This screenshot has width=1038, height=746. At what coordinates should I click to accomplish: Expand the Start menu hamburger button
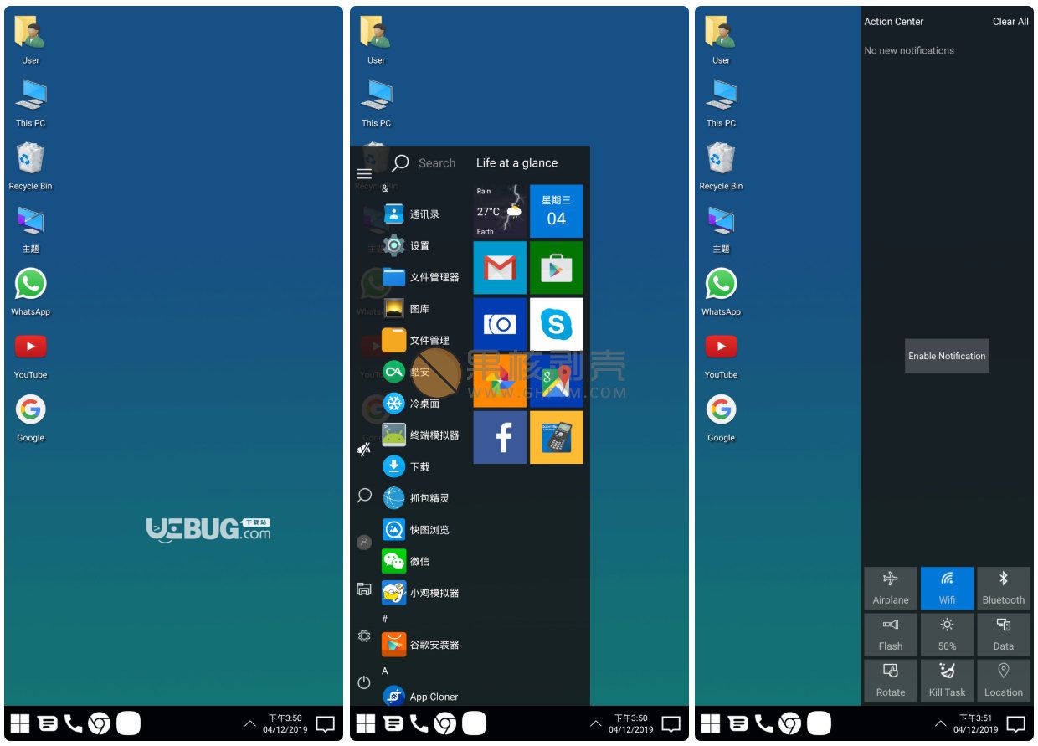click(x=364, y=173)
